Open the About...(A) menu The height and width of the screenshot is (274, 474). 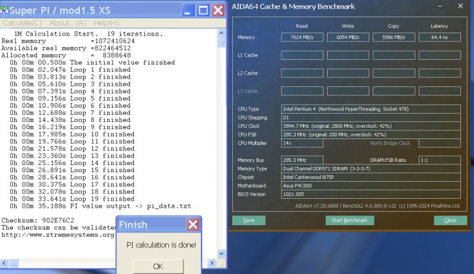pos(68,23)
